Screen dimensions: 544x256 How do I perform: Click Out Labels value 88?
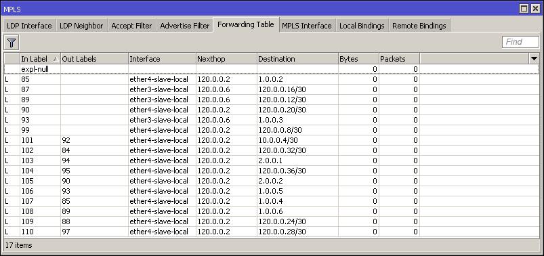point(66,221)
